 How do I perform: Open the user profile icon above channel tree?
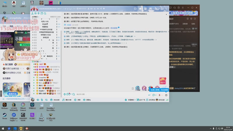32,13
